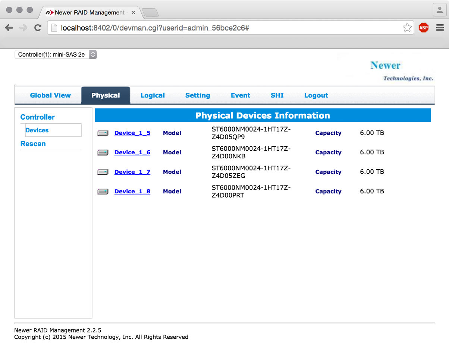Click the Logout link
449x345 pixels.
[316, 95]
